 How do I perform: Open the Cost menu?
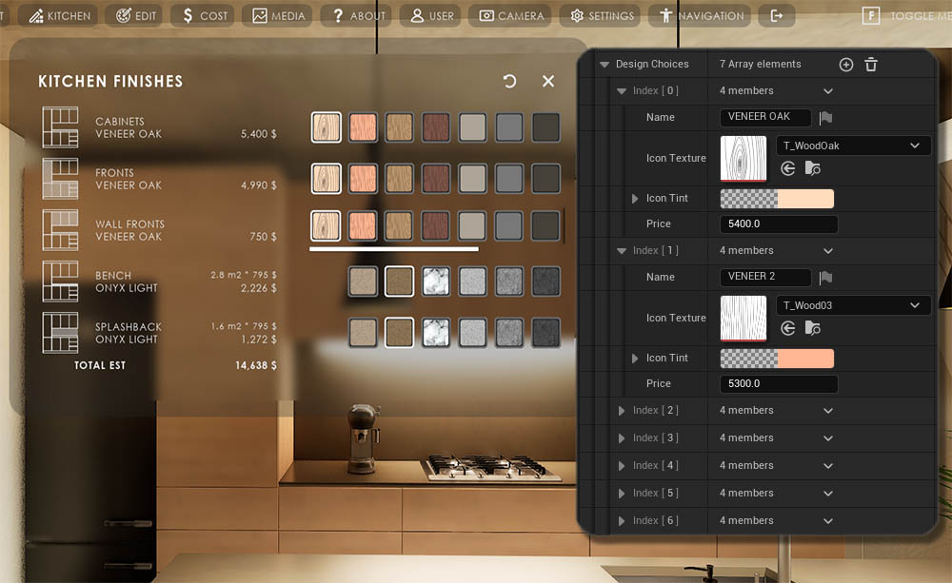204,16
